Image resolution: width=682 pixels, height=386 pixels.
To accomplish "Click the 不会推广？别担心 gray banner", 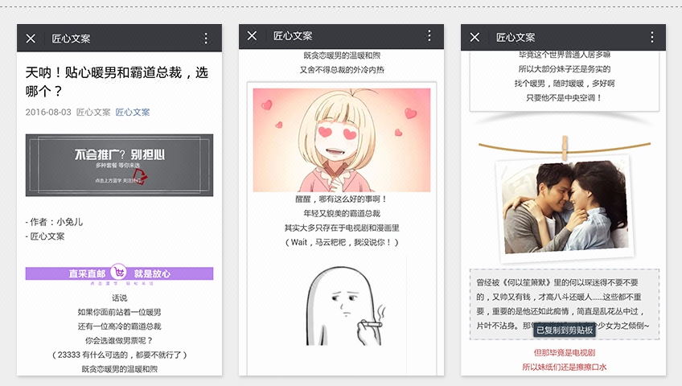I will [119, 165].
